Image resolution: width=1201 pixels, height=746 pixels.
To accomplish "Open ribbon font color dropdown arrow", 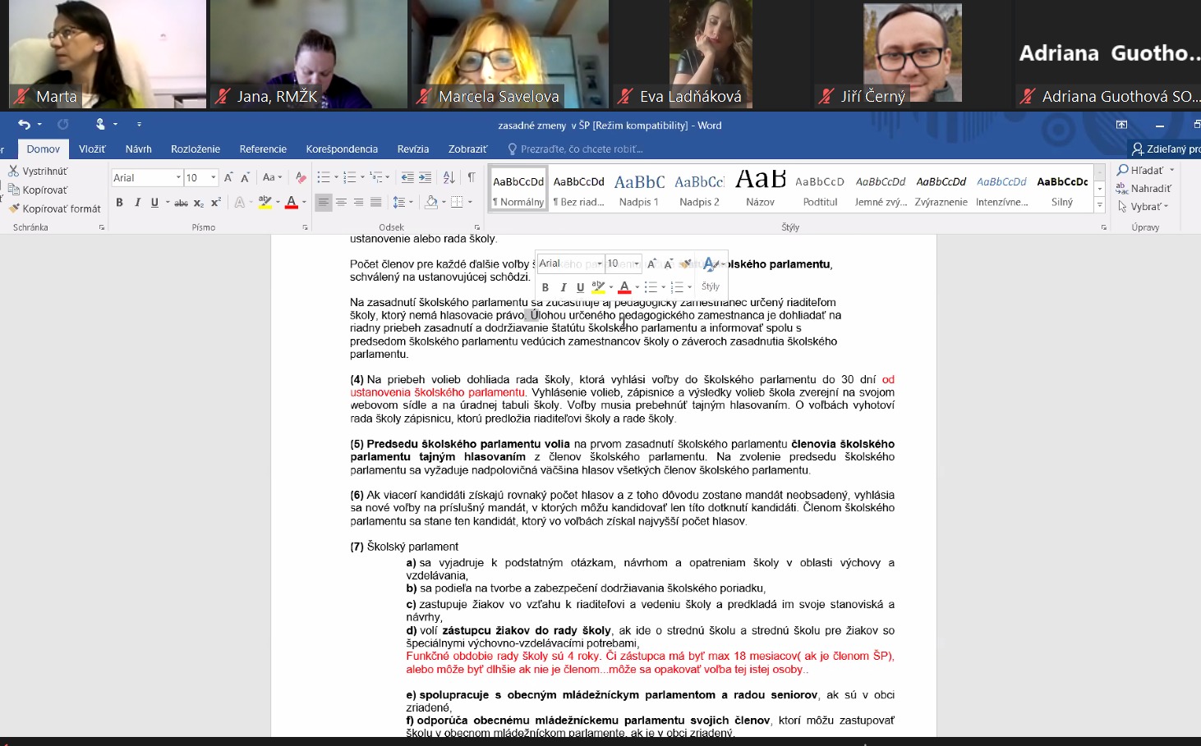I will pos(304,202).
